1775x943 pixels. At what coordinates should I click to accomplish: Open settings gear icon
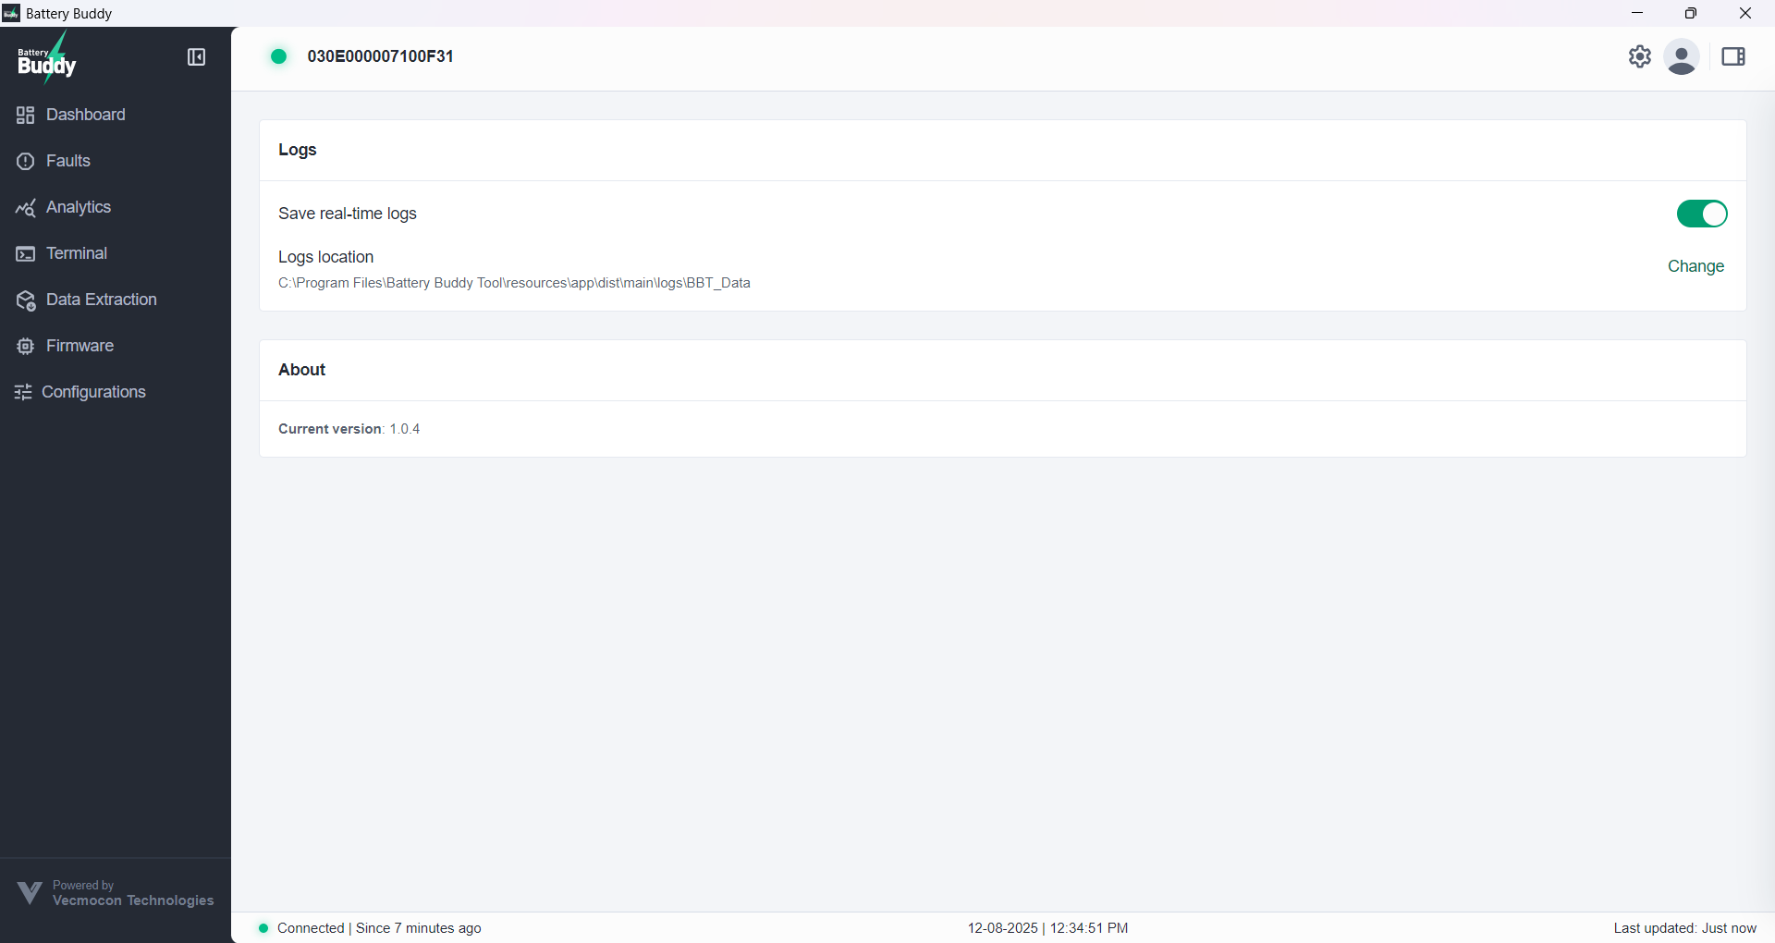click(x=1639, y=56)
